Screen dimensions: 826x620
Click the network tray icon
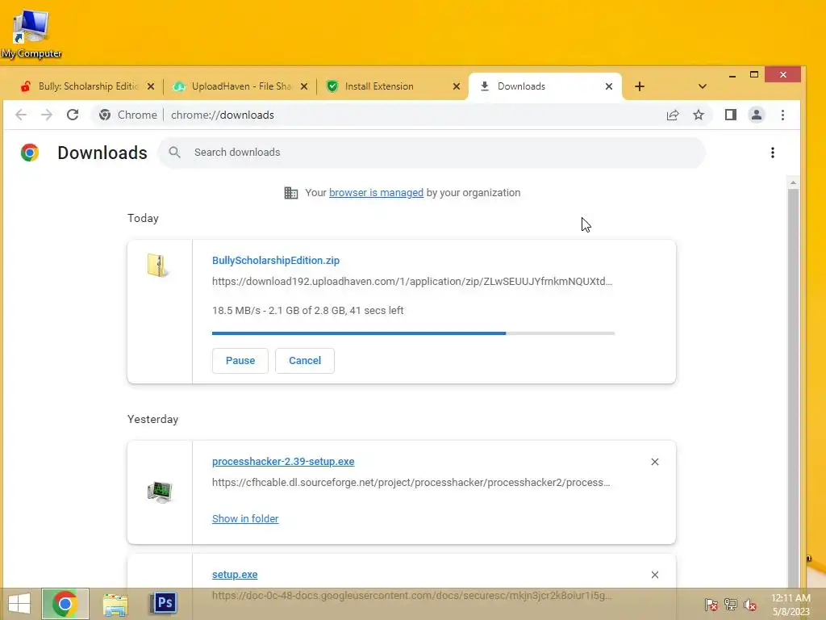click(x=731, y=605)
